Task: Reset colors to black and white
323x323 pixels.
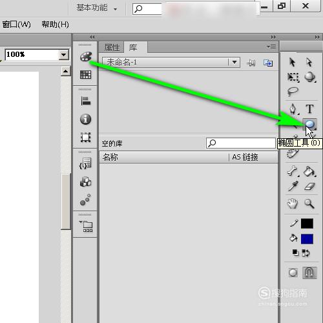Action: point(295,253)
